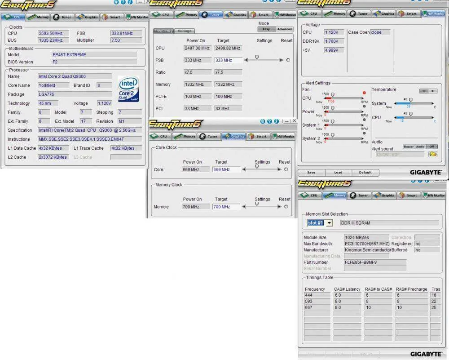Increase graphics Memory clock with right arrow
This screenshot has height=360, width=449.
[x=279, y=207]
